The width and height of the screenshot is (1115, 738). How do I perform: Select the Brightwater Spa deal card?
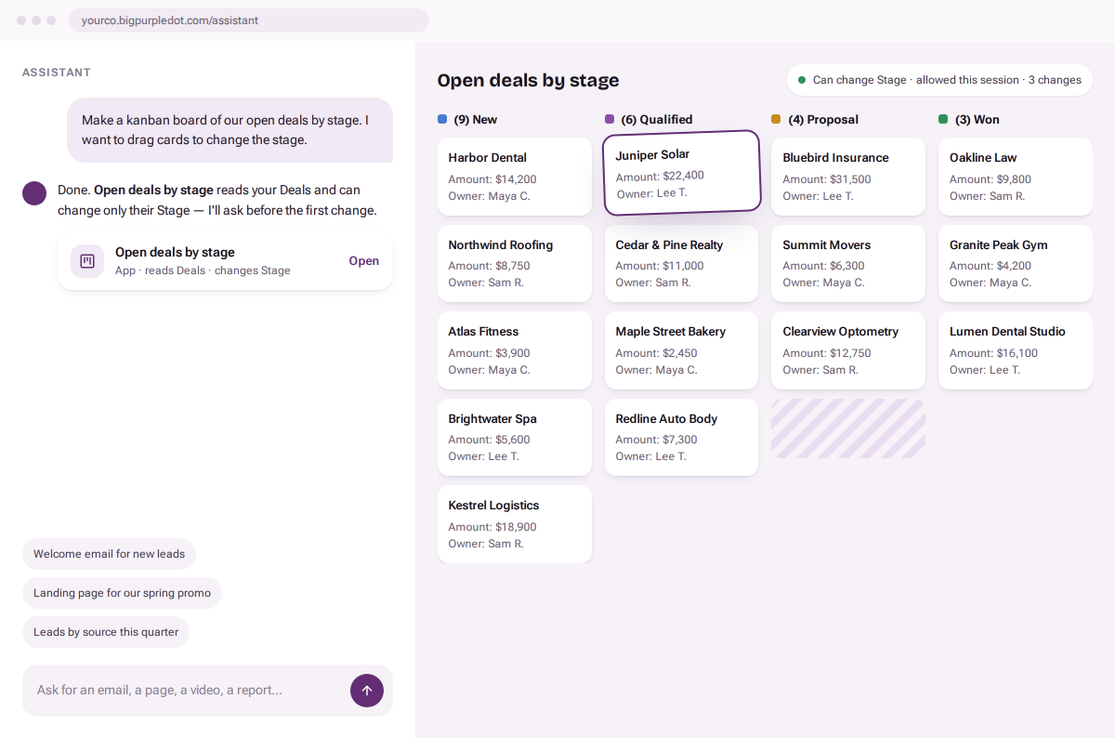point(515,437)
